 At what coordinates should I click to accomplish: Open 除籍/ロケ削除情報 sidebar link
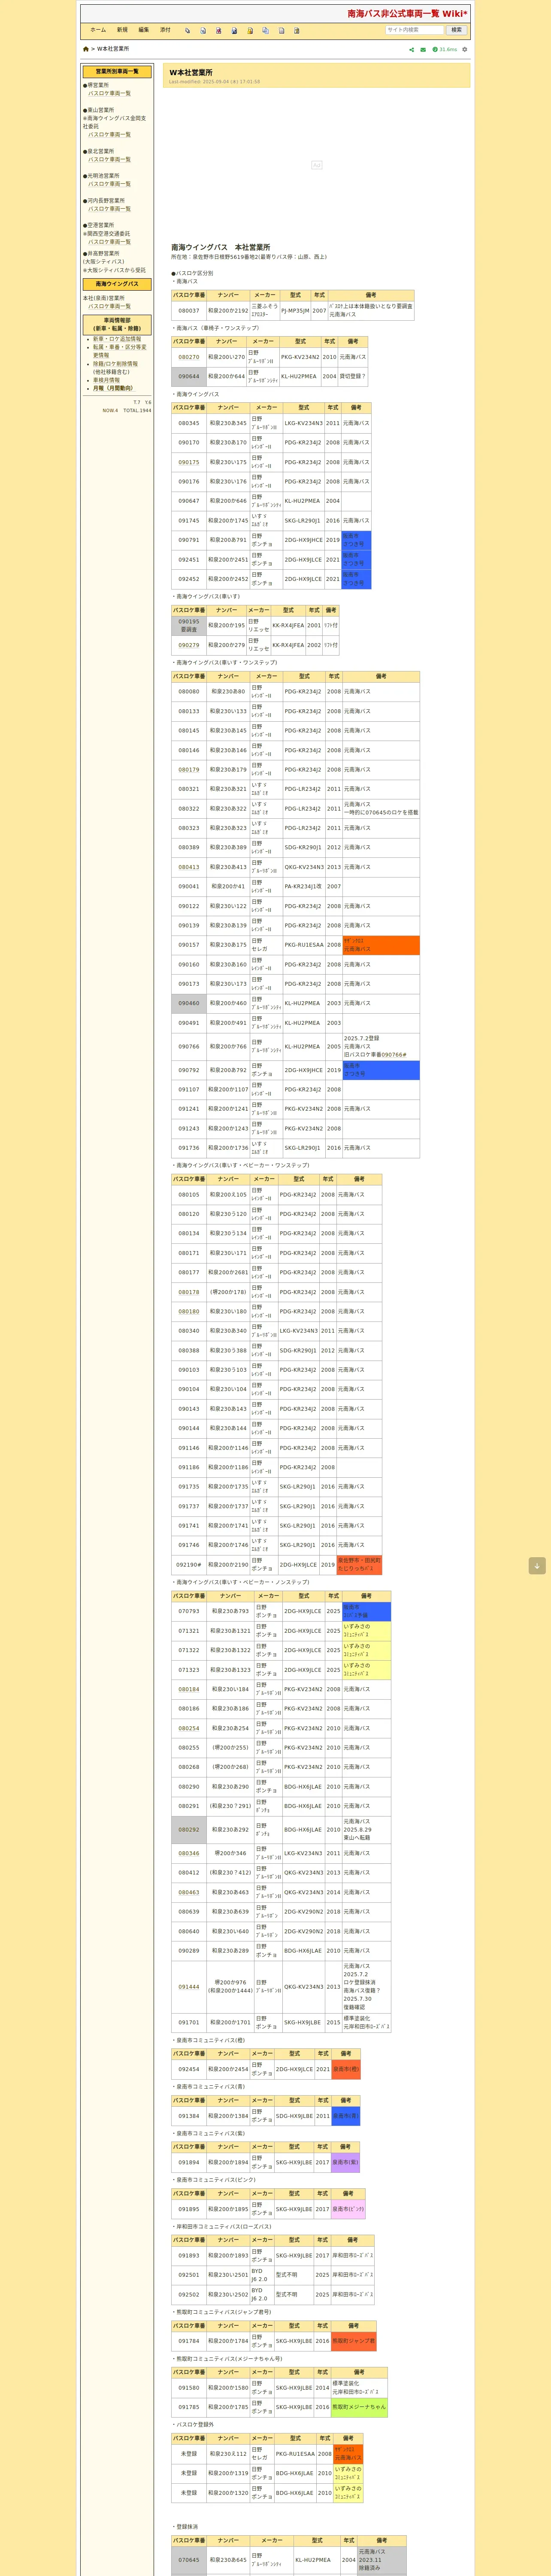(x=116, y=364)
